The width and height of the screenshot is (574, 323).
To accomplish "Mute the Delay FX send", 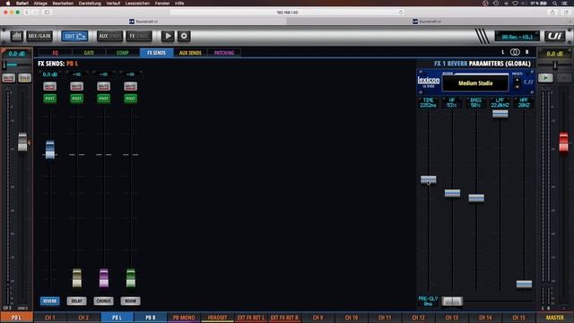I will coord(76,86).
